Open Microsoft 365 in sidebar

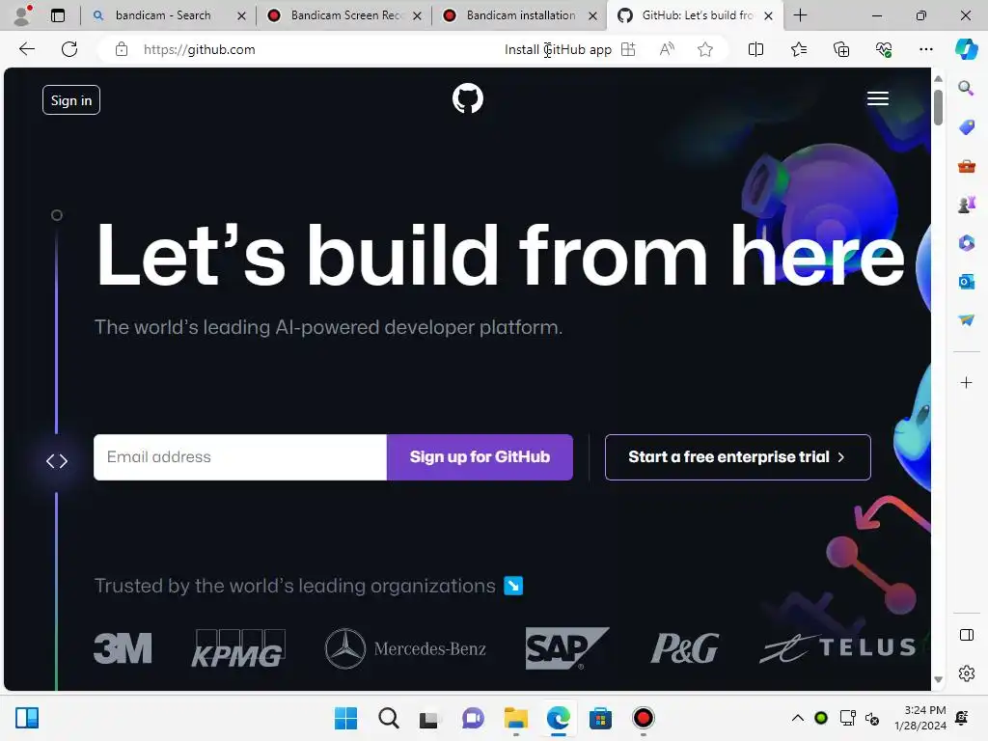(x=966, y=243)
